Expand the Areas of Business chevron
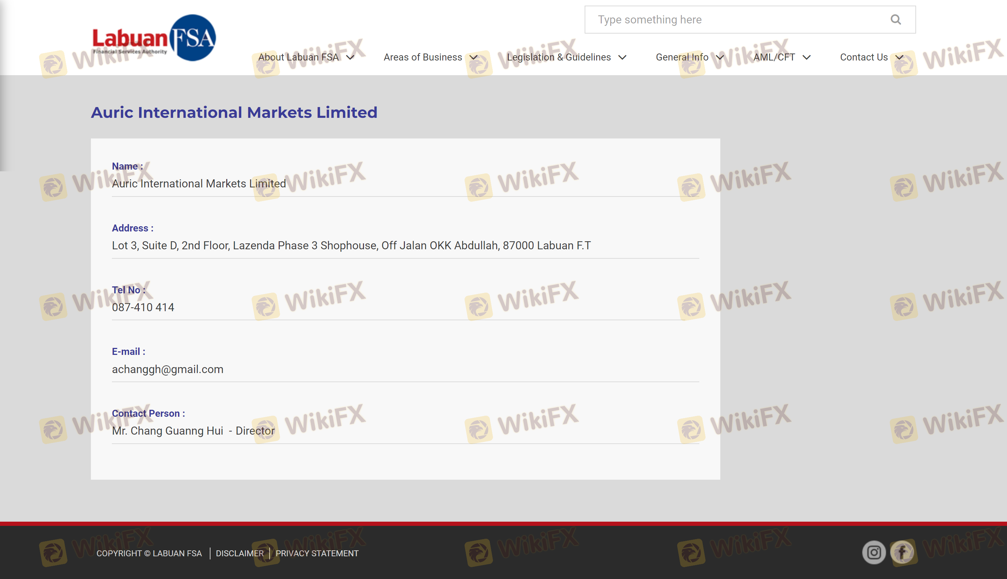 [473, 58]
